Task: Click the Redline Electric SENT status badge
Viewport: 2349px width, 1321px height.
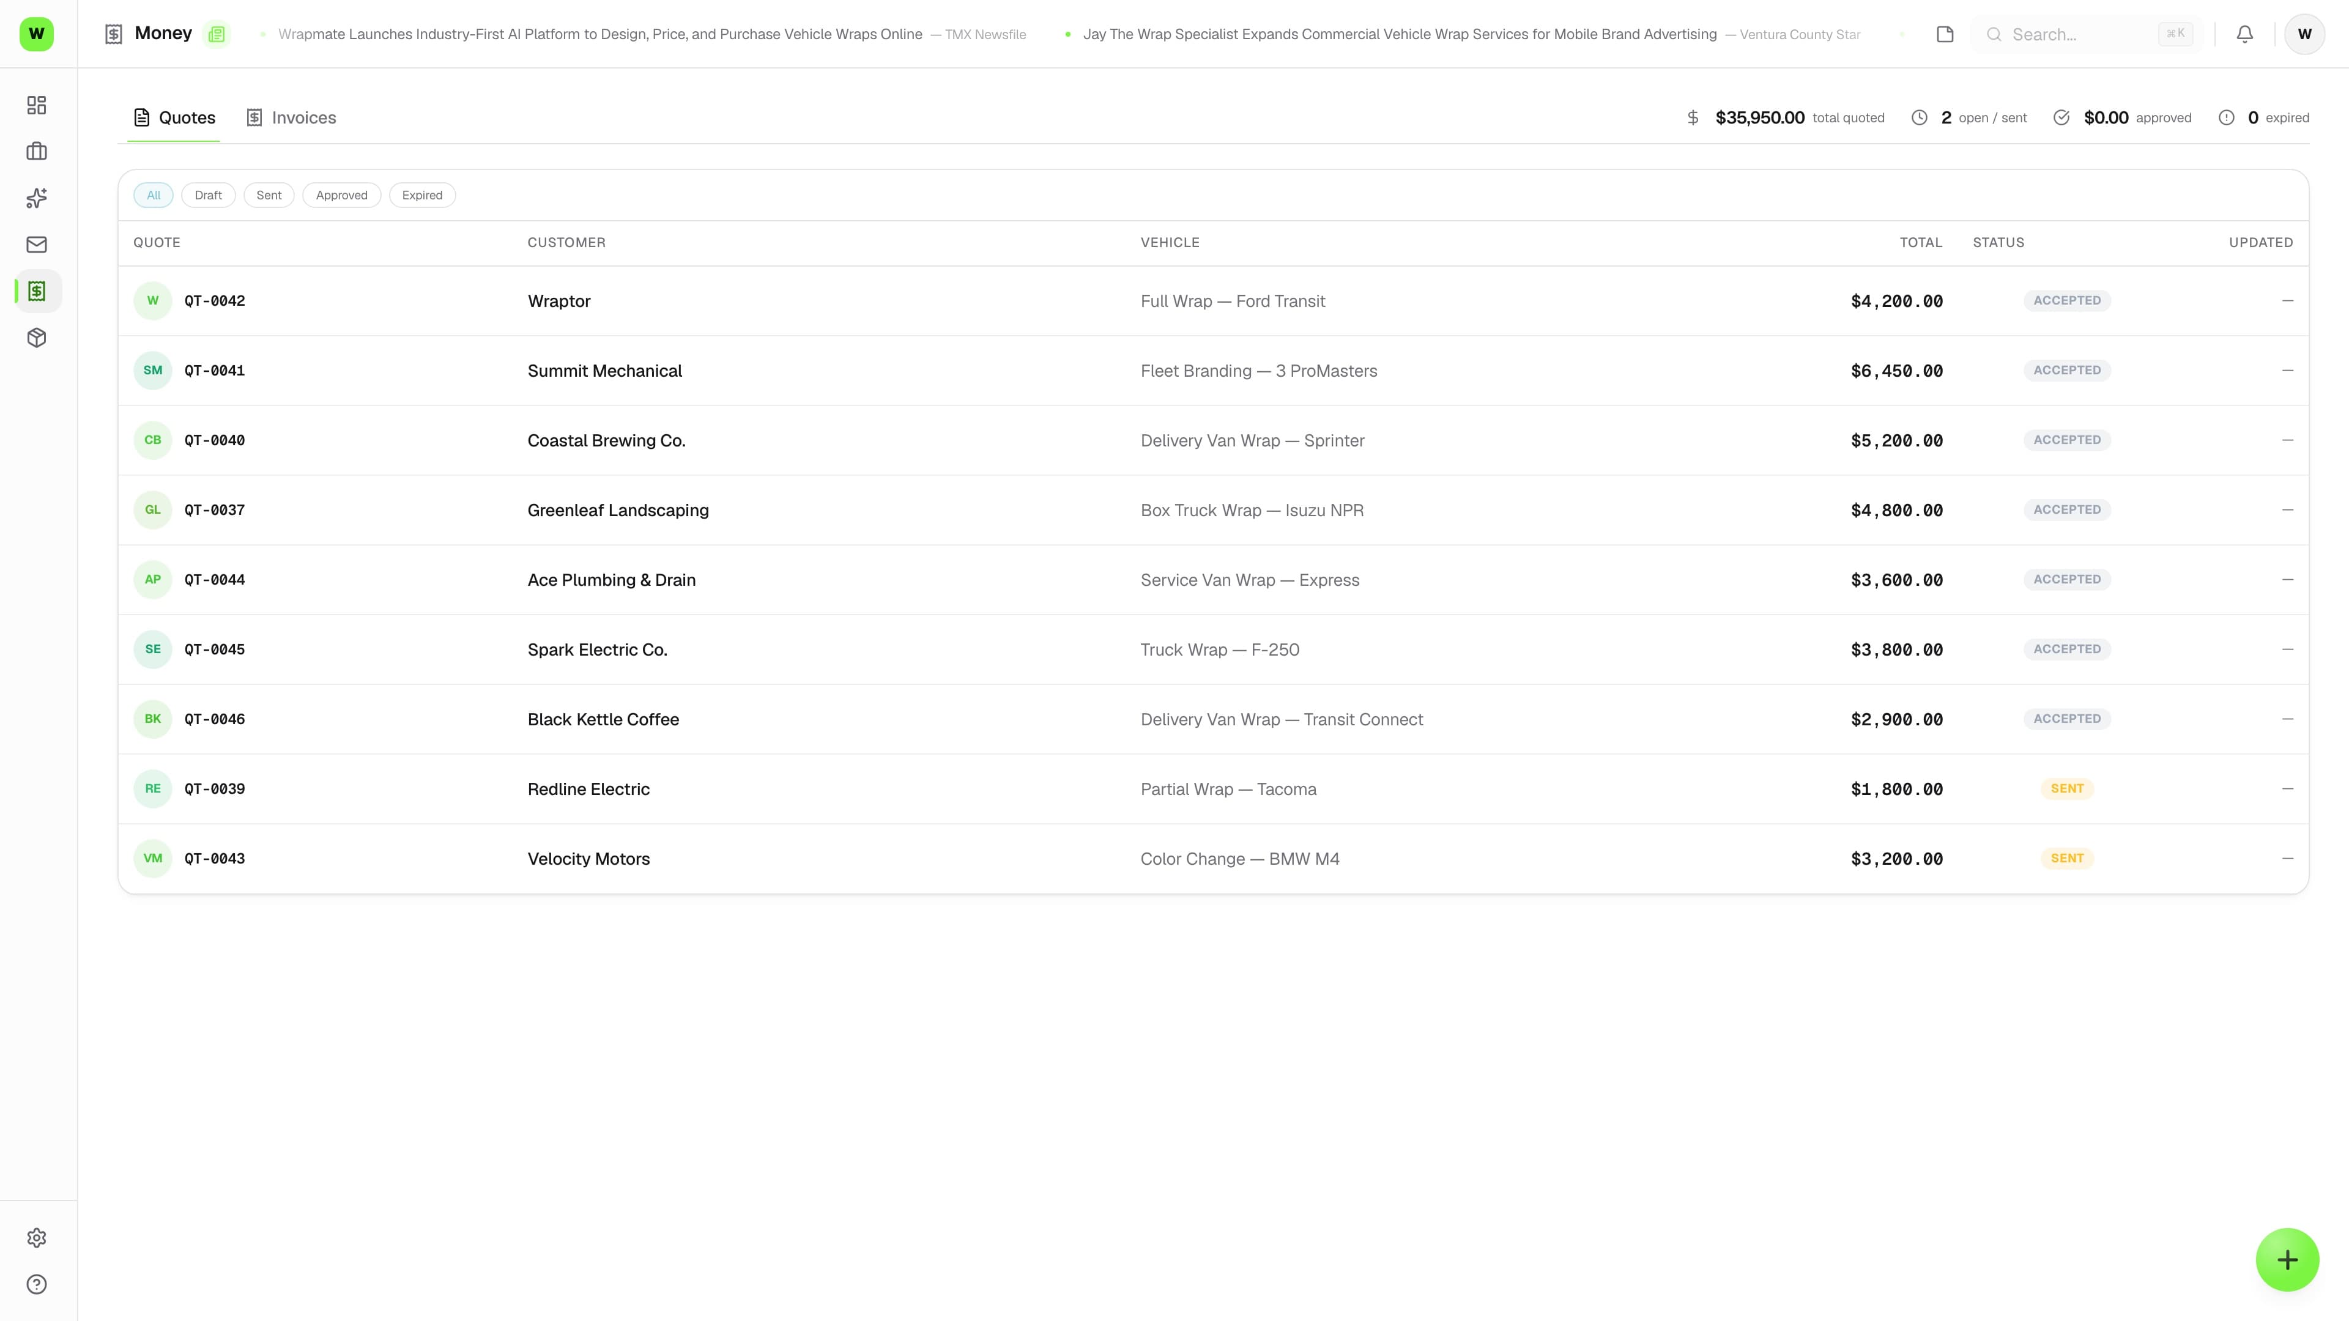Action: 2067,788
